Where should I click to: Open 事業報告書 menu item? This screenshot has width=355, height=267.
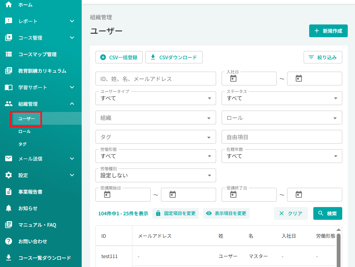(x=30, y=192)
